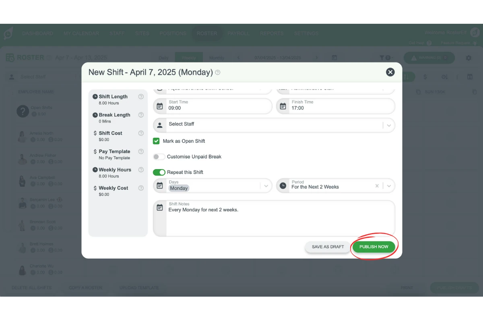Click the Finish Time 17:00 field

click(336, 106)
